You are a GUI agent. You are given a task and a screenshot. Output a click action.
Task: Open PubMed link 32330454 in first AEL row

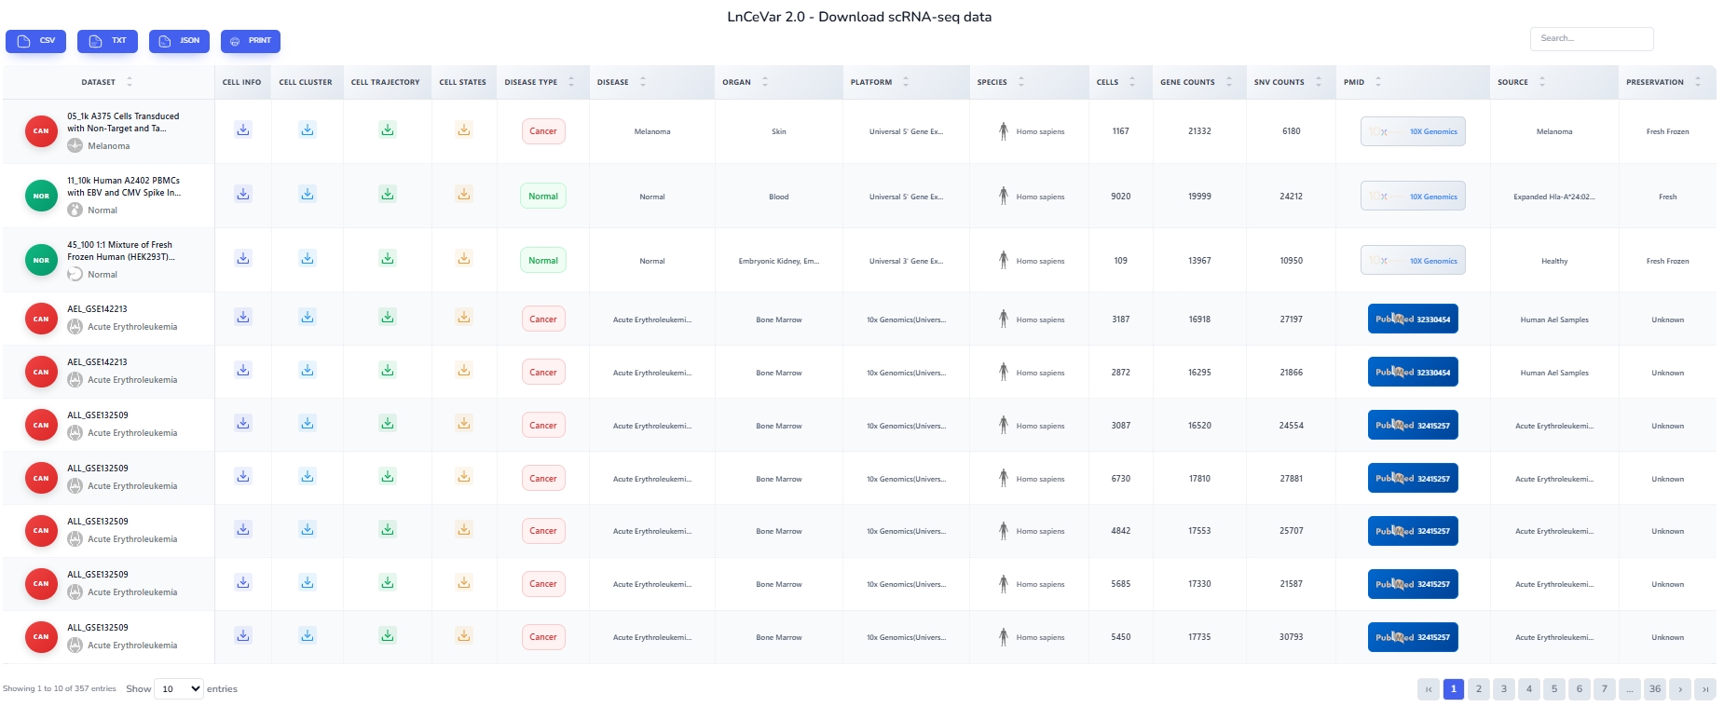tap(1413, 320)
